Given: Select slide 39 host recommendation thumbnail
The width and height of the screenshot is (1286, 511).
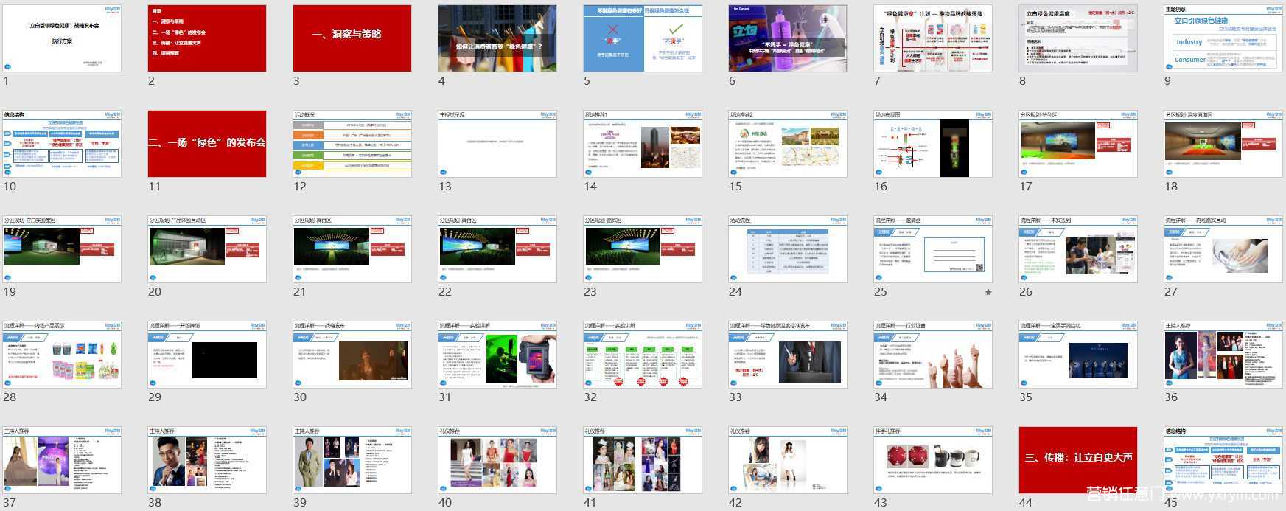Looking at the screenshot, I should [352, 460].
